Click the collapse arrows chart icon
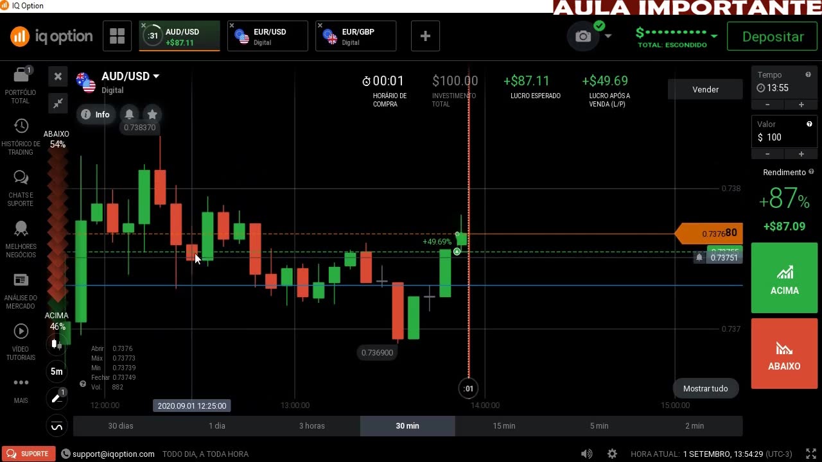Image resolution: width=822 pixels, height=462 pixels. 58,103
